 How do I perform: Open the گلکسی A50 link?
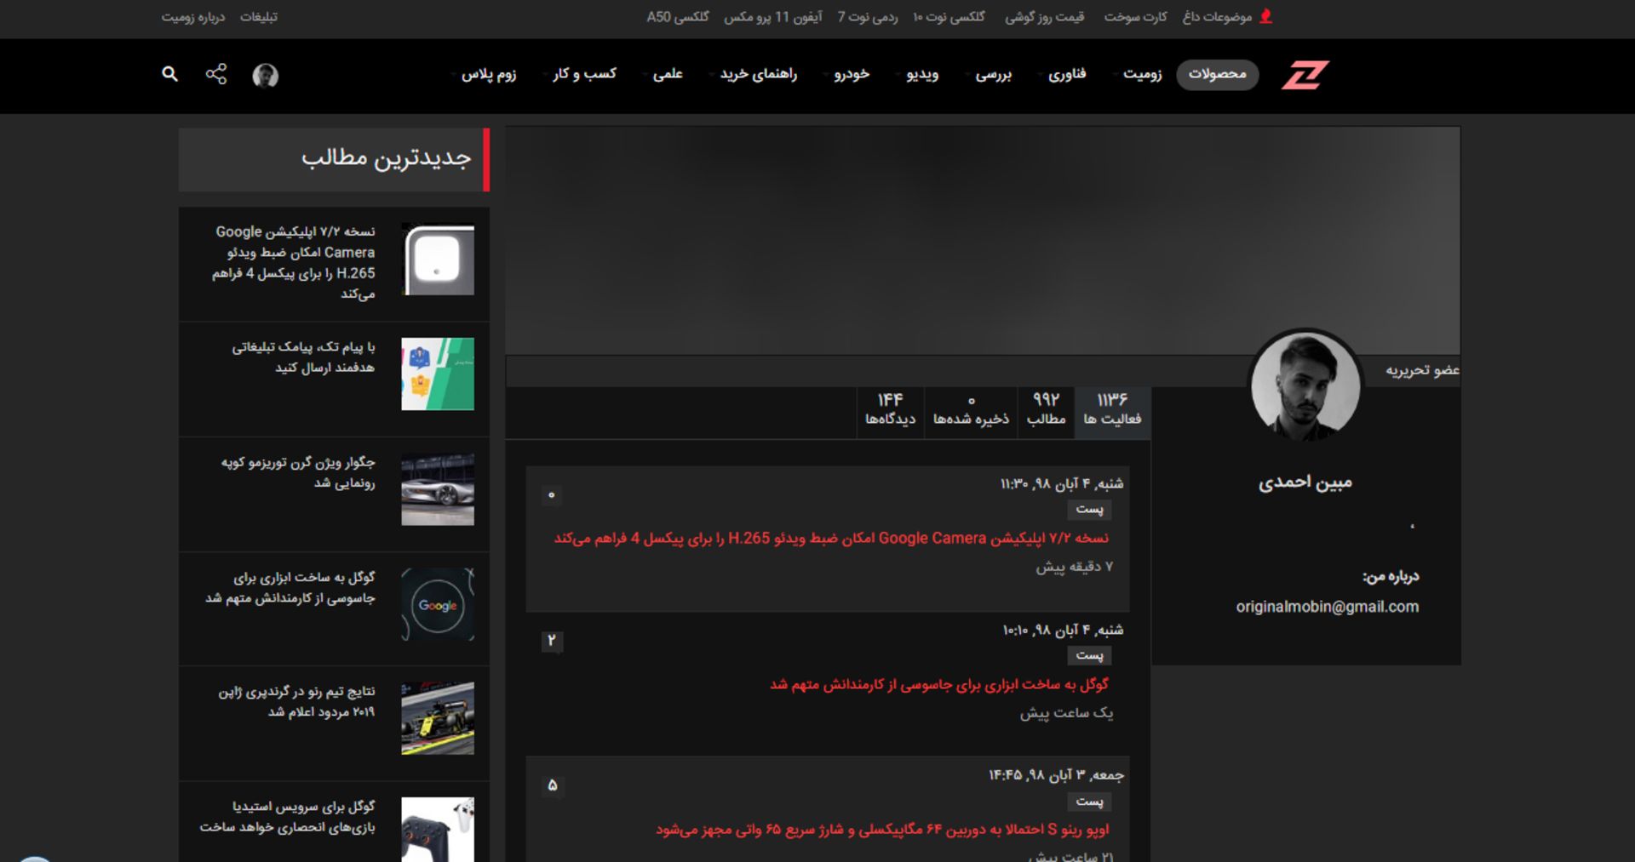pyautogui.click(x=678, y=17)
